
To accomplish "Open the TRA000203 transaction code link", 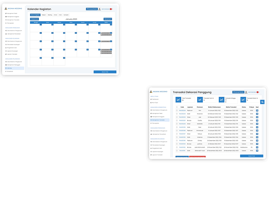I will click(182, 114).
